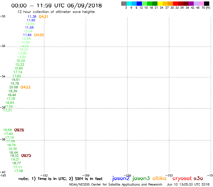Click the chart title time range '00:00 – 11:59 UTC 06/09/2018'
The width and height of the screenshot is (213, 187).
point(56,5)
